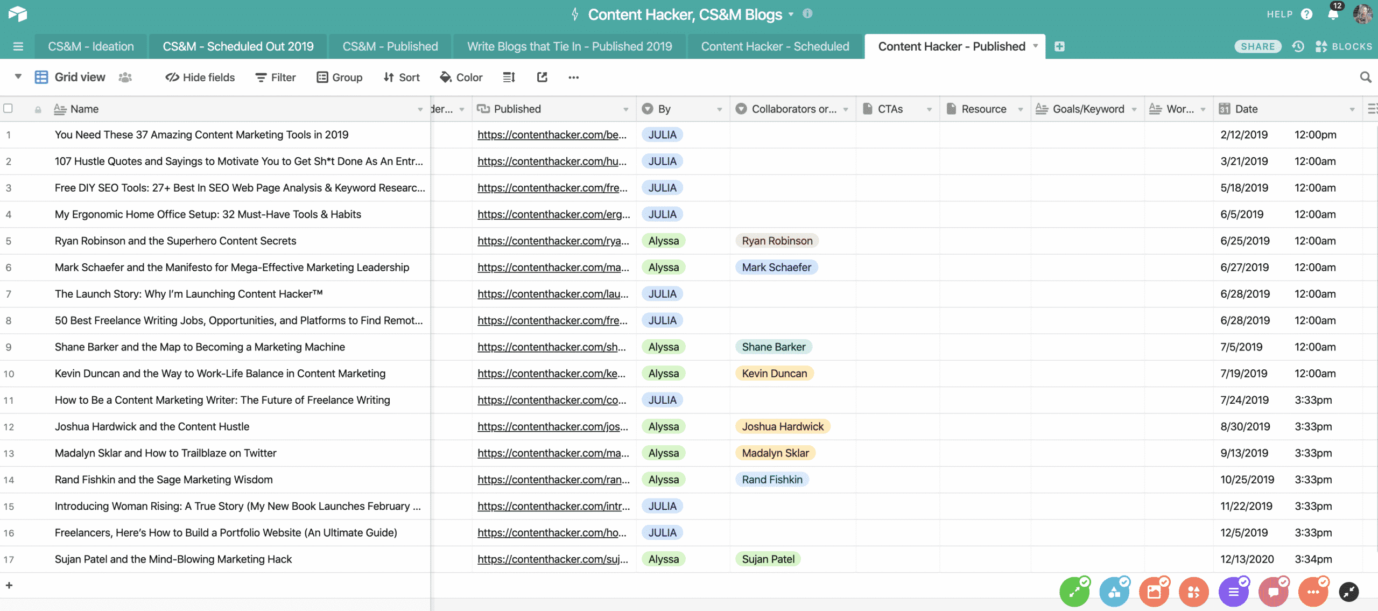The height and width of the screenshot is (611, 1378).
Task: Click the orange image circle button
Action: (1154, 592)
